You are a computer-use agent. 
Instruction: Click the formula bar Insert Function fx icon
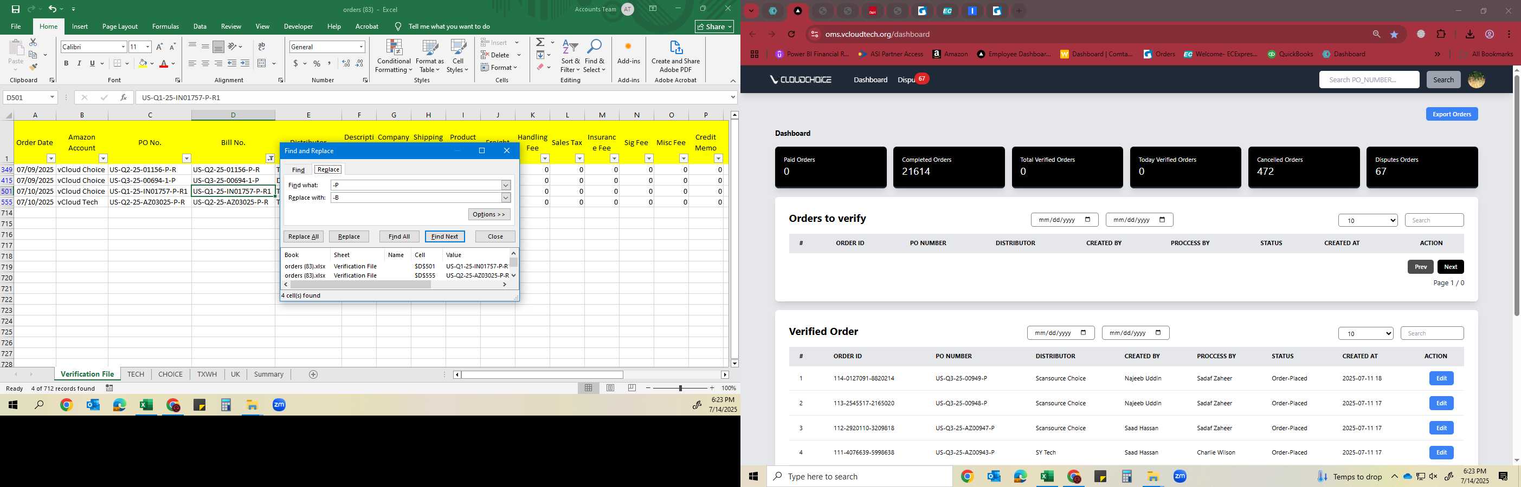[x=124, y=97]
